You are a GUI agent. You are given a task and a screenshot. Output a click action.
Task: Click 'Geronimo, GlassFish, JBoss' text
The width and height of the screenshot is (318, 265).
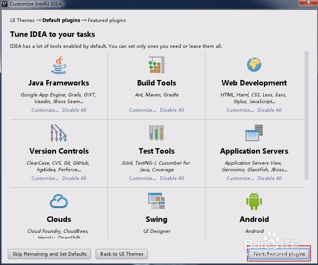coord(254,169)
